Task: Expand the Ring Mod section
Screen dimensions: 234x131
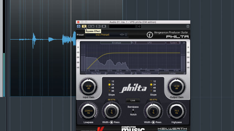Action: (x=96, y=73)
